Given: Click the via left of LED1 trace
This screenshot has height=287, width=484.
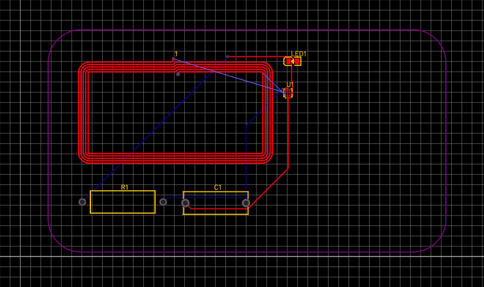Looking at the screenshot, I should [x=228, y=57].
